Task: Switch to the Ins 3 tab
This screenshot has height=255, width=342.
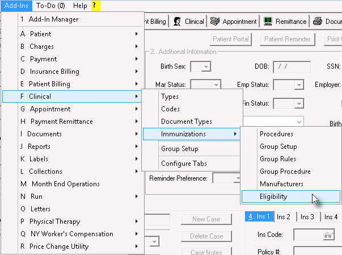Action: point(307,217)
